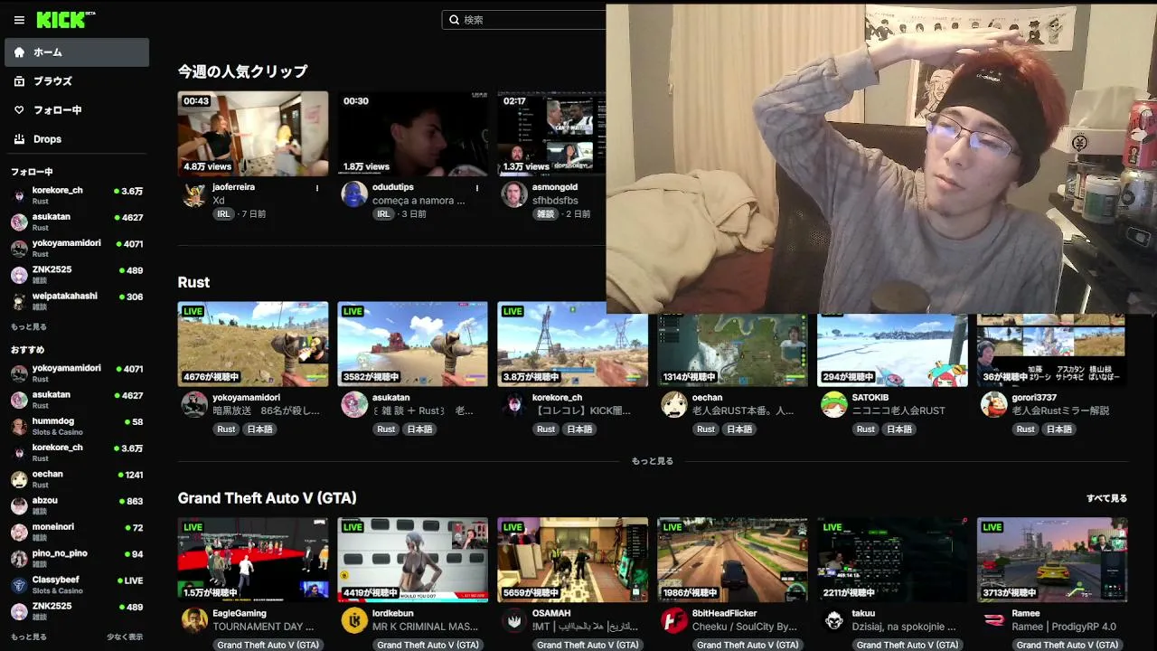Open the hamburger menu icon

click(19, 20)
